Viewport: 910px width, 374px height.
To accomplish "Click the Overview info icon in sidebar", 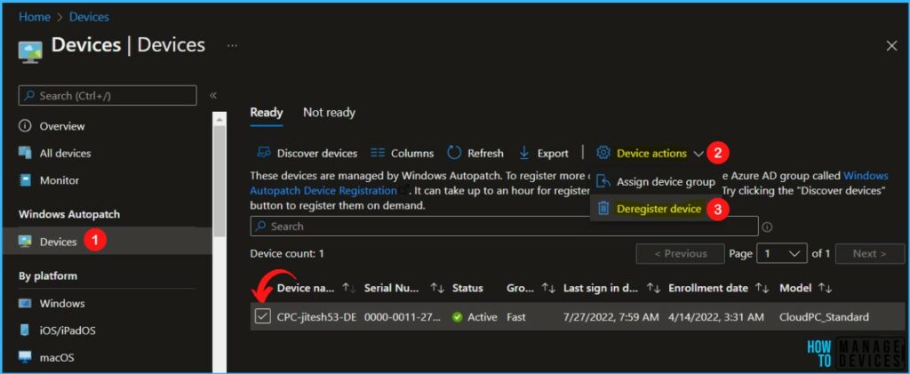I will point(25,126).
